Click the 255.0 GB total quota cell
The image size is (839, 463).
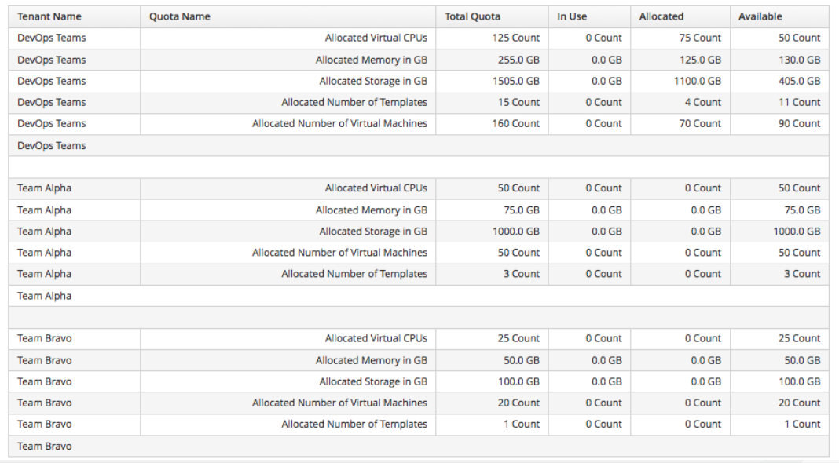[517, 60]
